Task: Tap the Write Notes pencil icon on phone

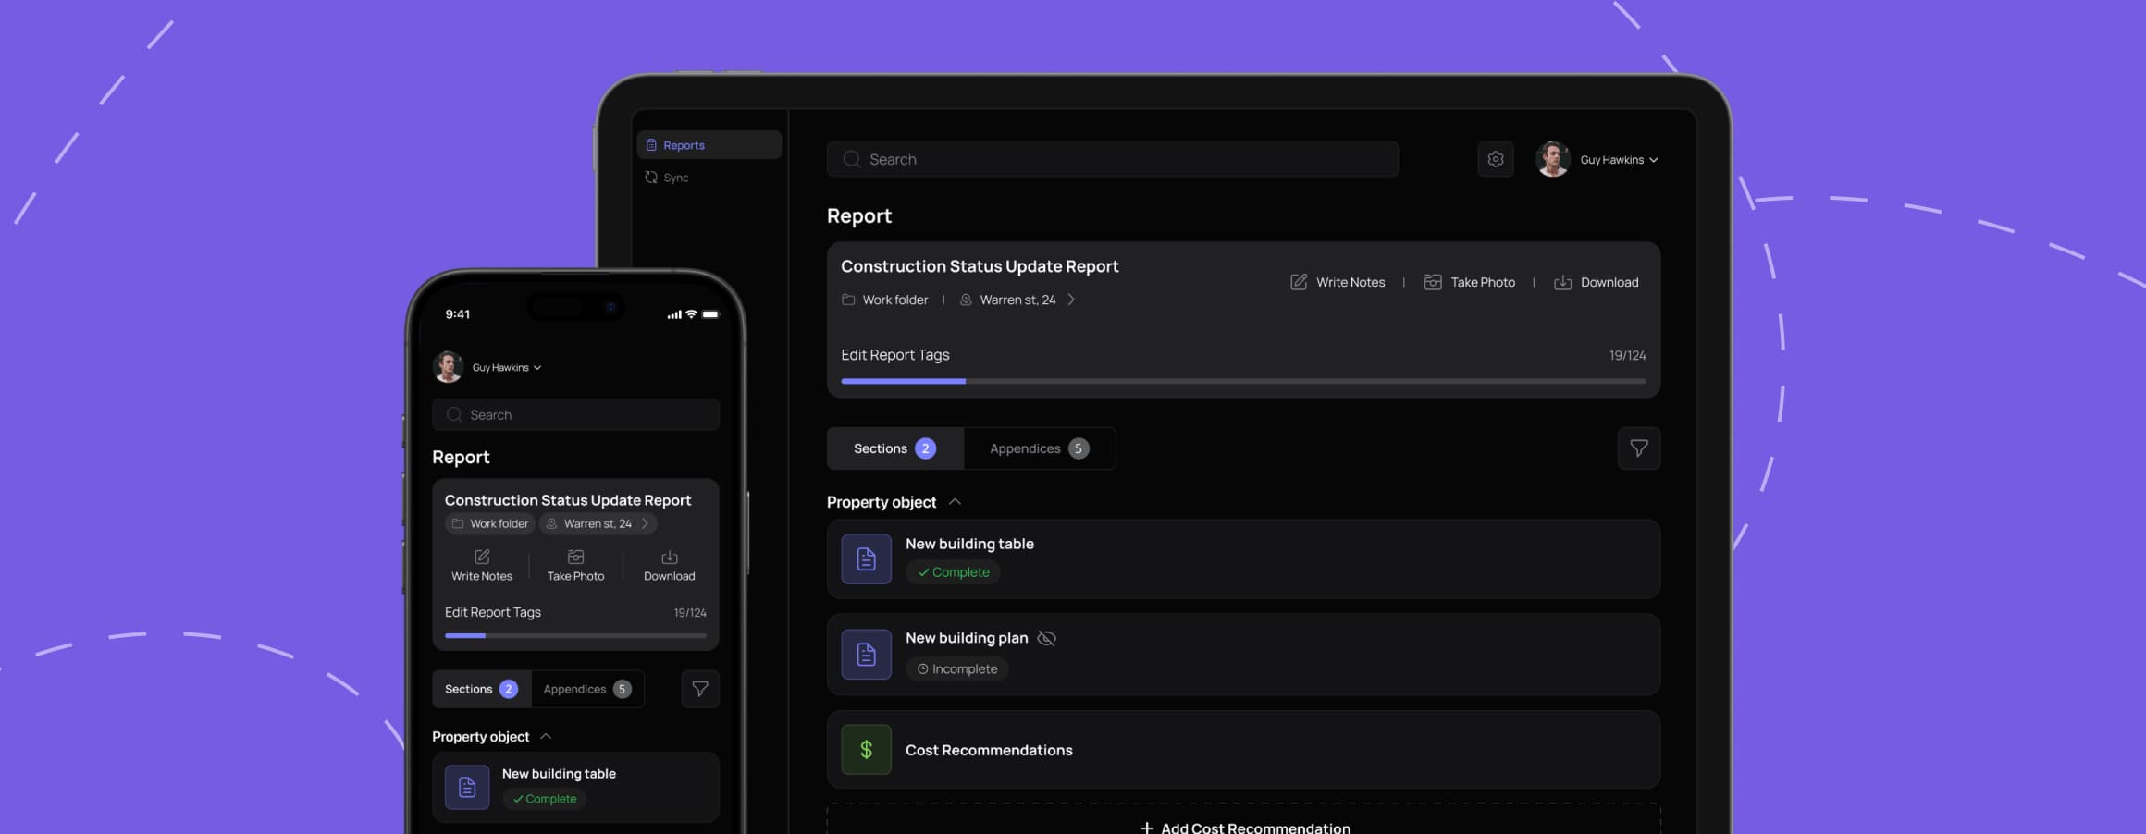Action: tap(482, 557)
